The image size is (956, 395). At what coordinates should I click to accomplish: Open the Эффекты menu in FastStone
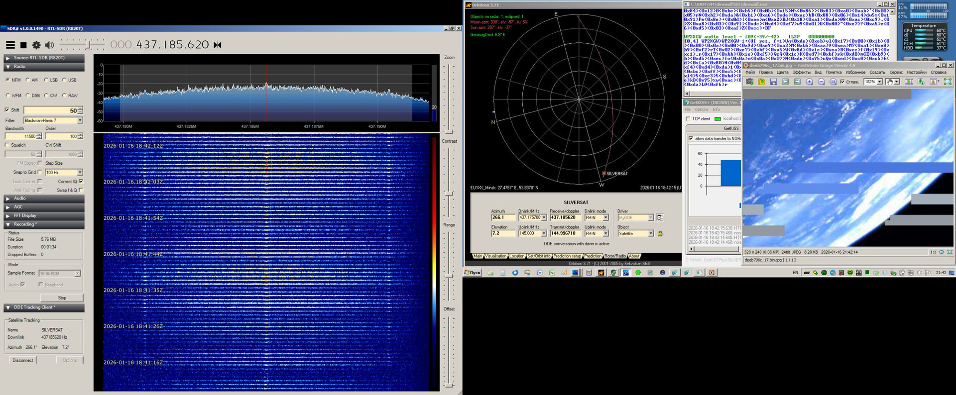[x=801, y=73]
